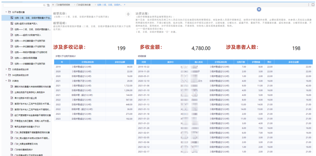Viewport: 316px width, 156px height.
Task: Click the 年 column header in statistics table
Action: pos(62,62)
